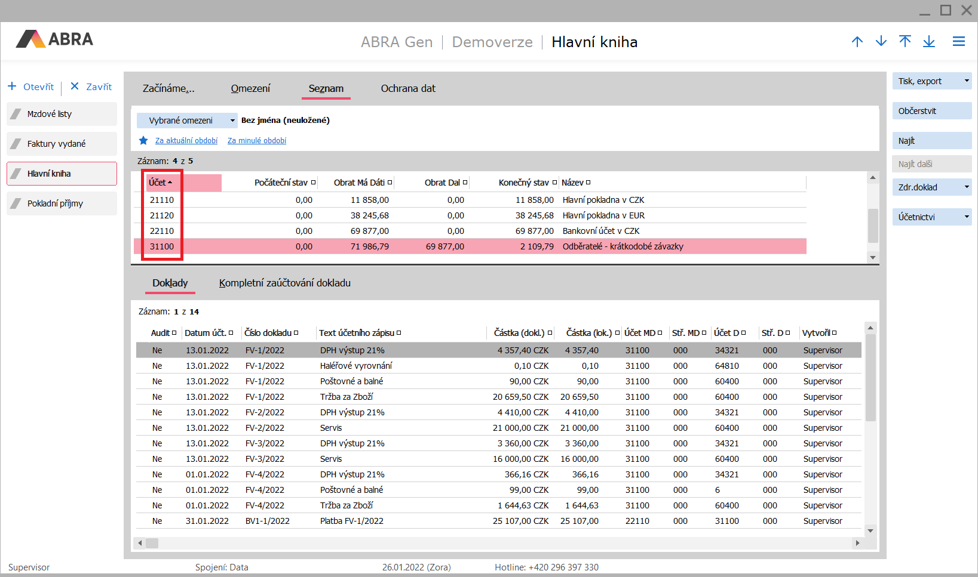Jump to last record arrow icon
This screenshot has height=577, width=978.
[x=928, y=41]
